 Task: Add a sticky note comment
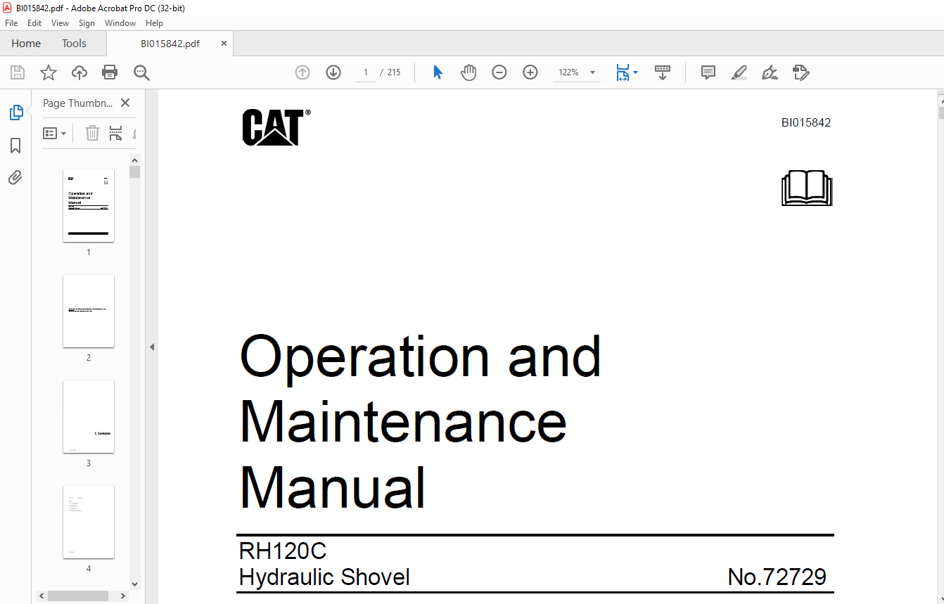click(708, 72)
